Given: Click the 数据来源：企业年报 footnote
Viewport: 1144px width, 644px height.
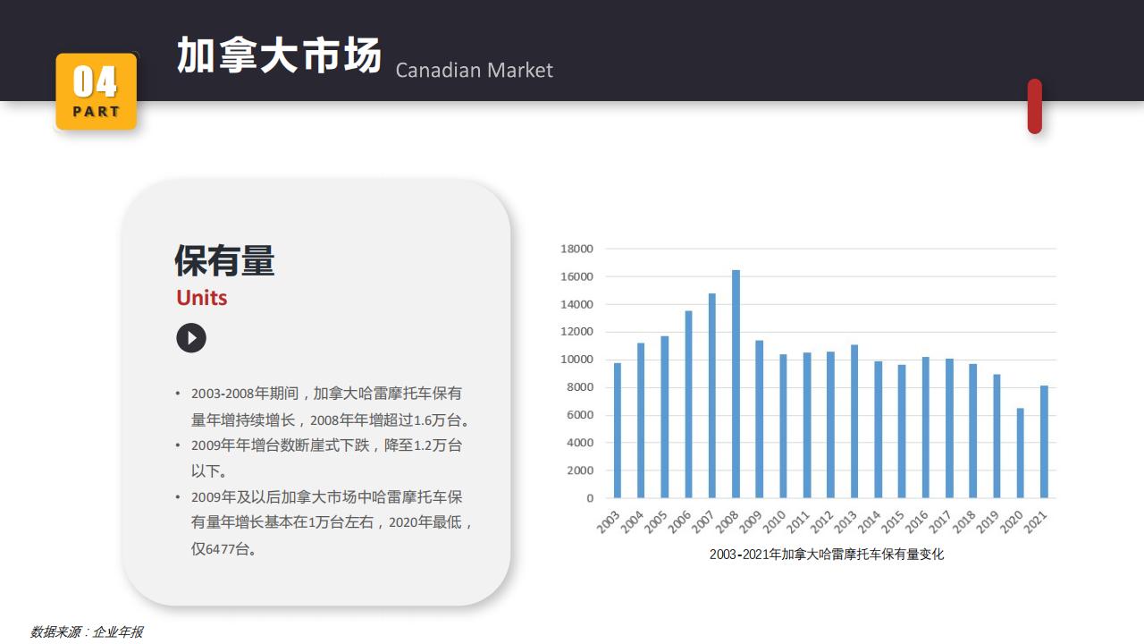Looking at the screenshot, I should tap(87, 631).
